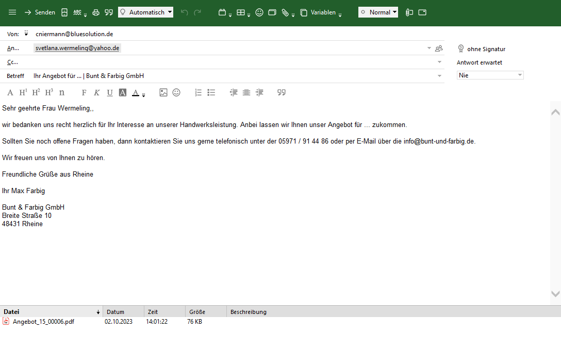This screenshot has height=347, width=561.
Task: Click the Senden button
Action: (x=40, y=12)
